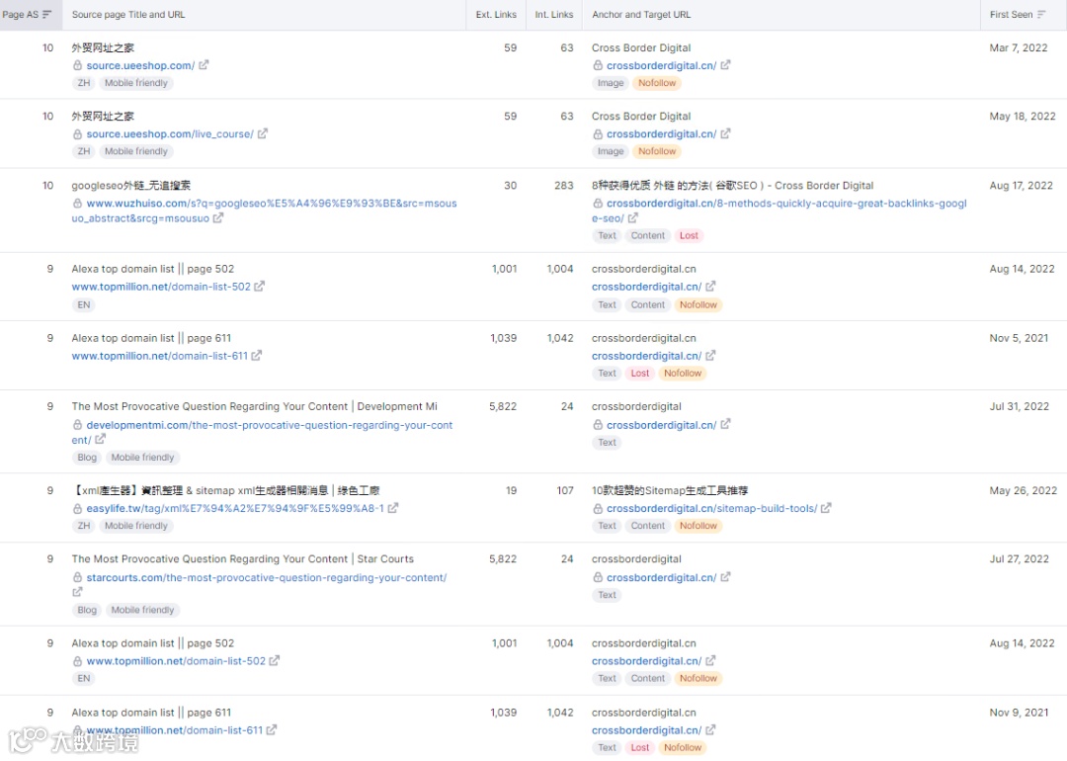1067x761 pixels.
Task: Open target external icon in May 18, 2022 row
Action: (x=725, y=133)
